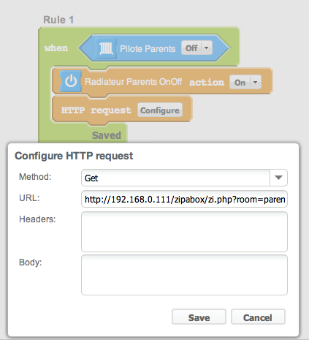Click the radiator icon in Pilote Parents block
The image size is (309, 340).
click(x=106, y=48)
